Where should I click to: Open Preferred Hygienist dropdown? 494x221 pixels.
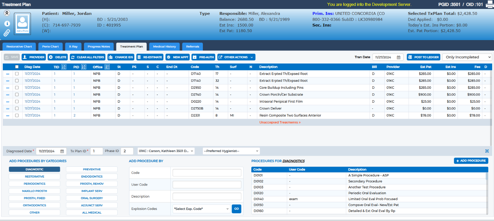pos(231,151)
